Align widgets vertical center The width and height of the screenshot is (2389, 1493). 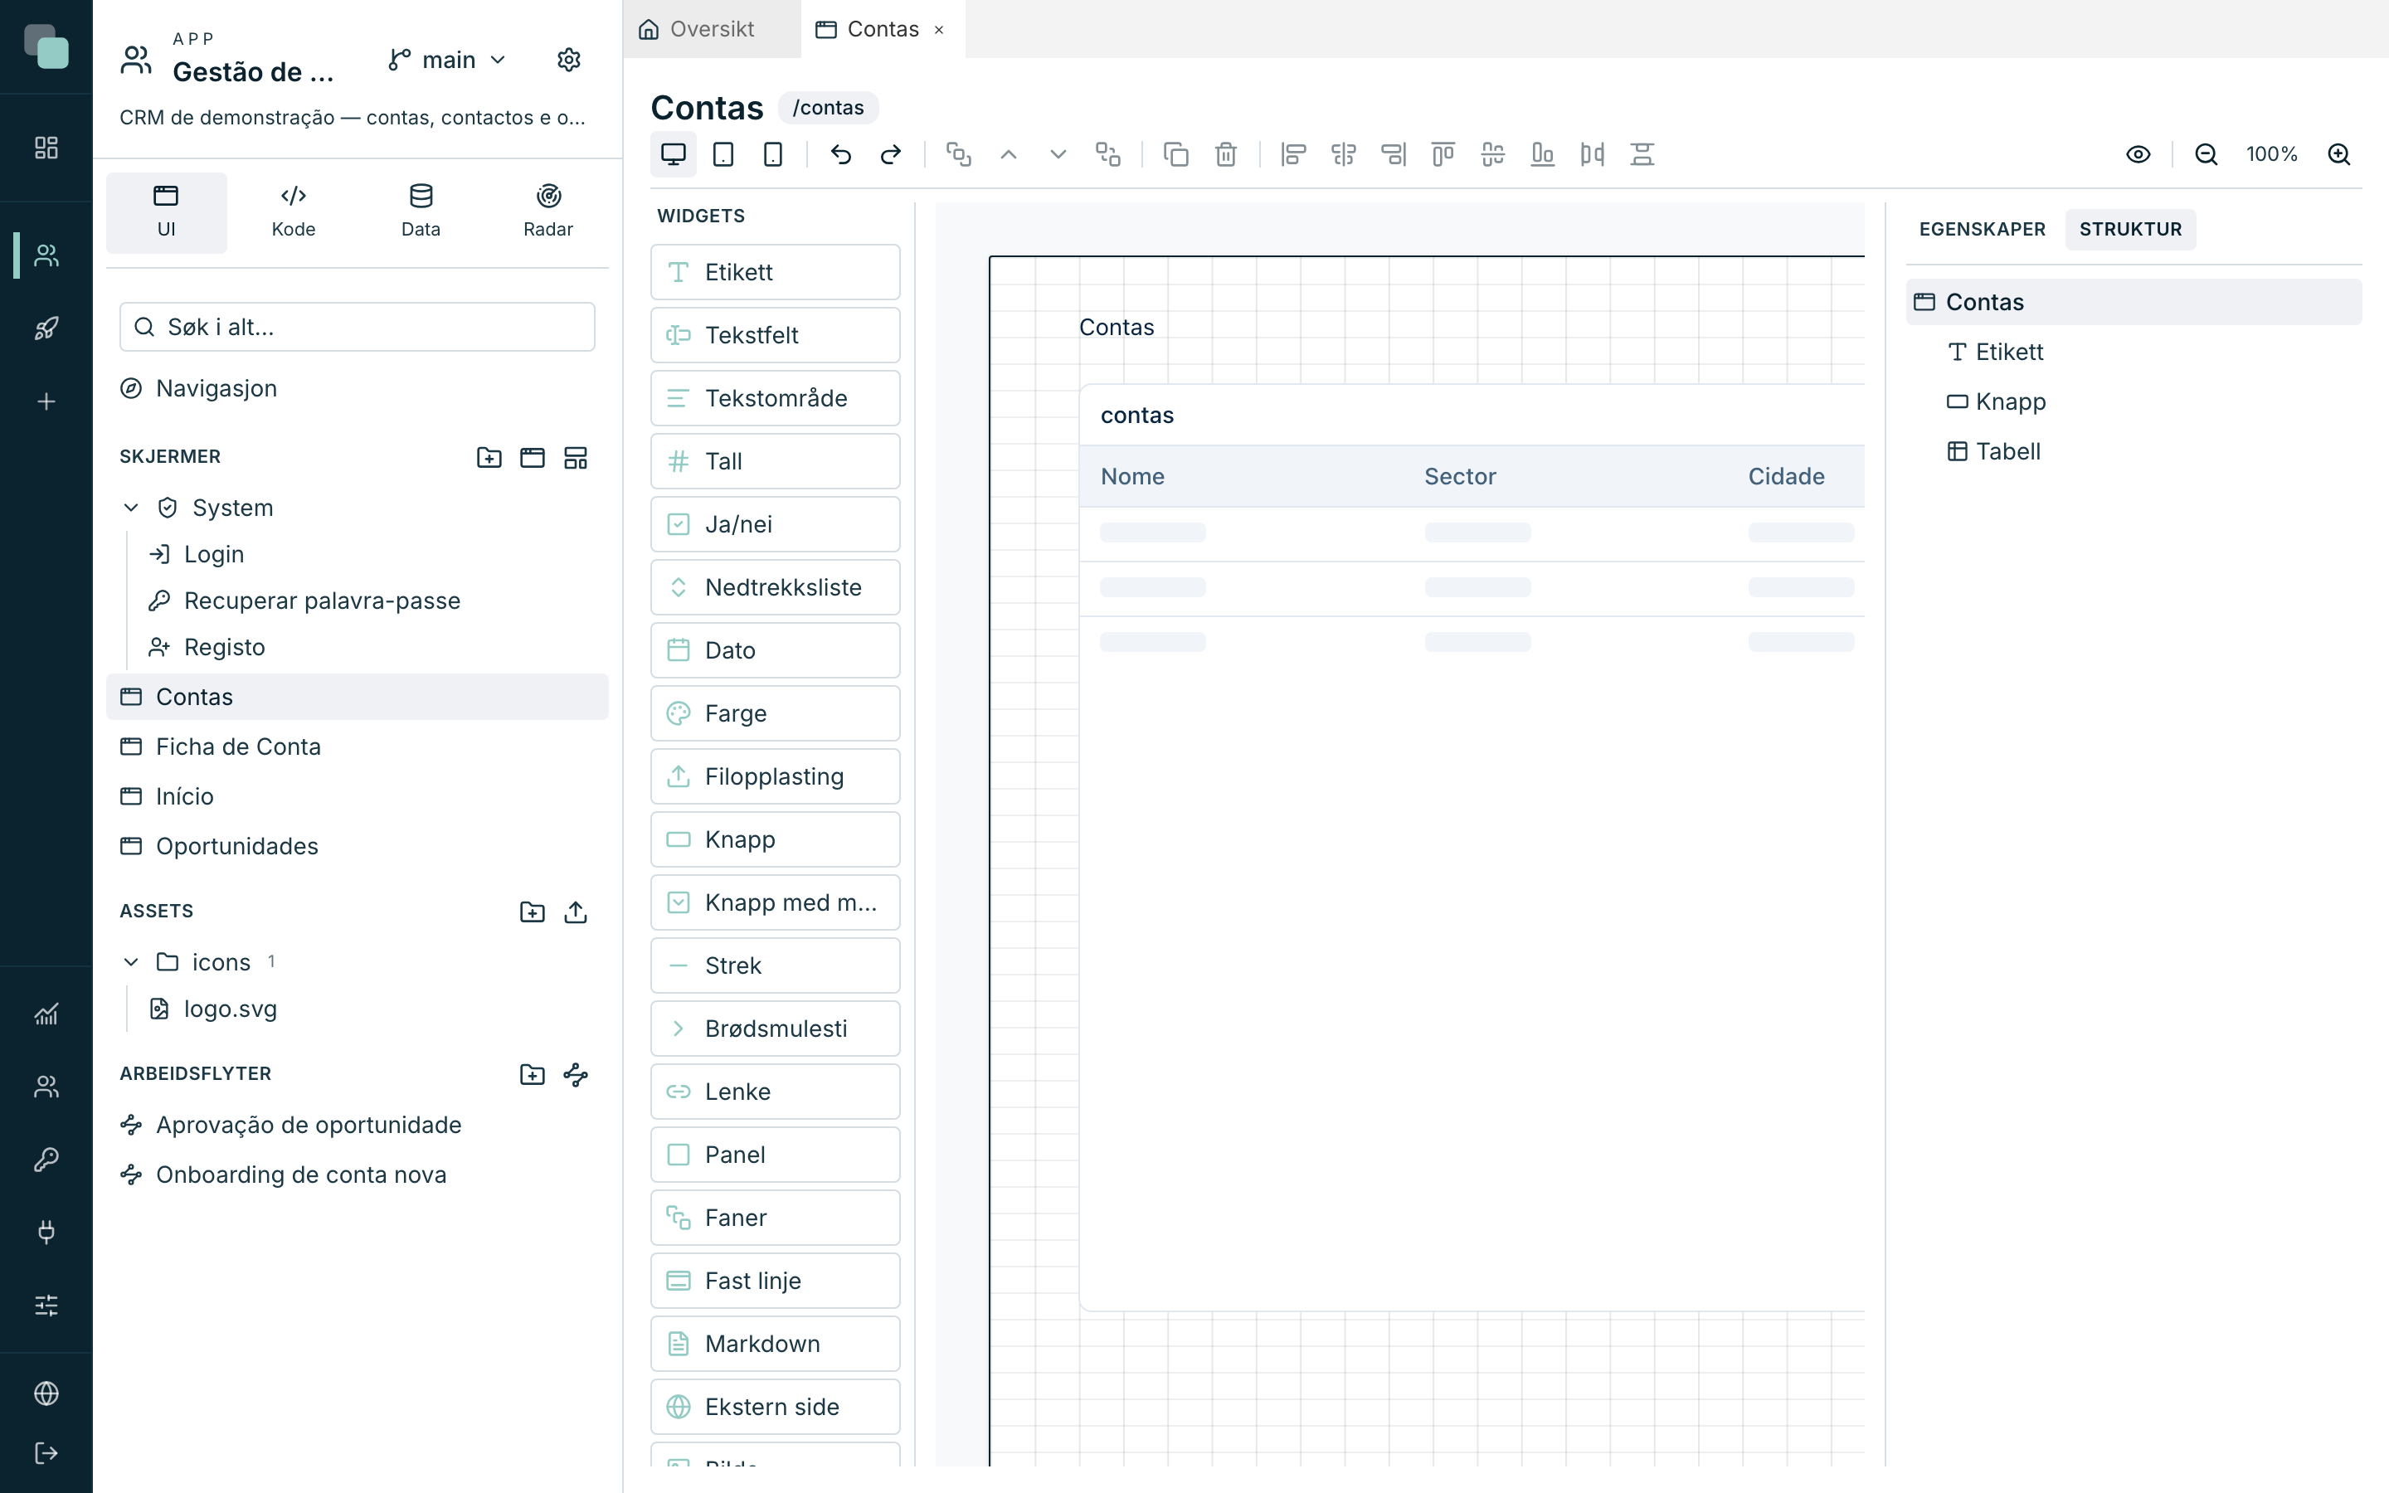click(x=1492, y=154)
